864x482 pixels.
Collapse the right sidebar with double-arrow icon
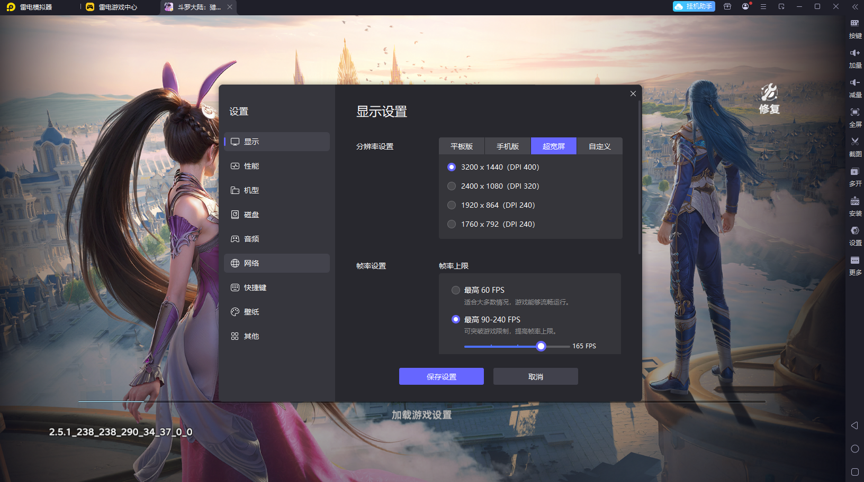pos(854,7)
